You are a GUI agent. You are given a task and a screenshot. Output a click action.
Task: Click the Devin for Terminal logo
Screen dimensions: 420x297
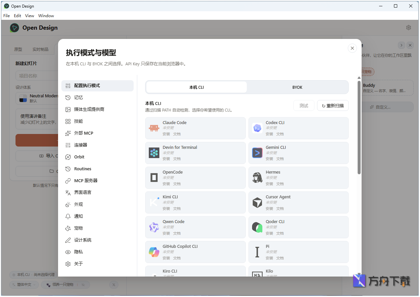154,153
